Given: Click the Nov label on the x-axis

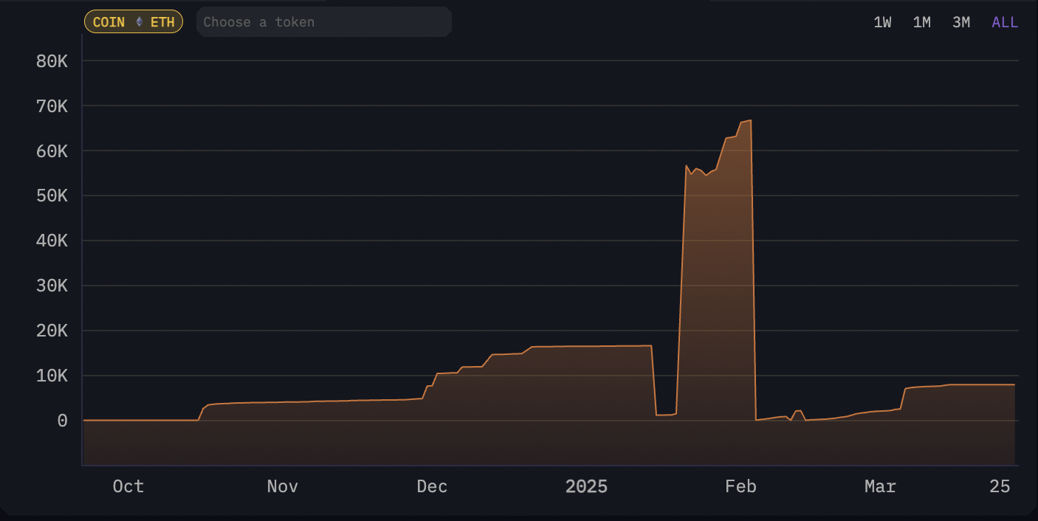Looking at the screenshot, I should (282, 486).
